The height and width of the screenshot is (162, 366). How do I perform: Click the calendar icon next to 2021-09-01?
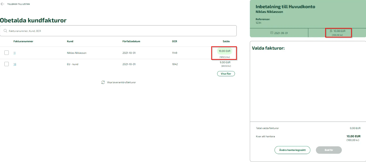(272, 33)
